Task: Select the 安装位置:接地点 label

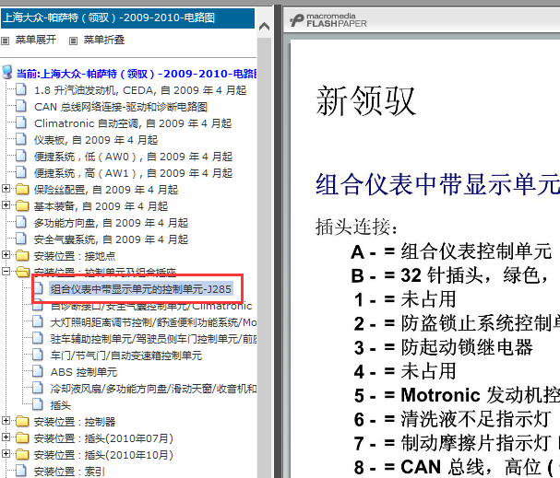Action: [75, 256]
